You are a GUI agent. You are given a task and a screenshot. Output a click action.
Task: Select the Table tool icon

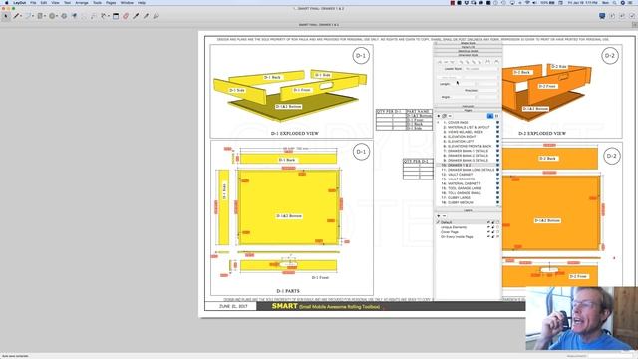click(x=116, y=16)
